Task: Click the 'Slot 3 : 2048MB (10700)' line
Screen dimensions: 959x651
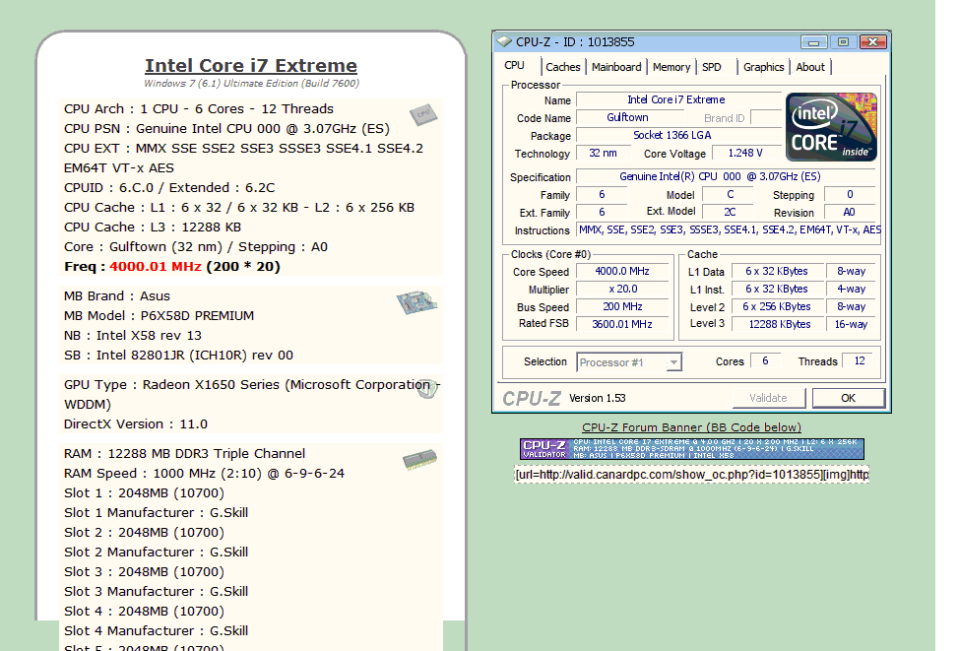Action: (145, 571)
